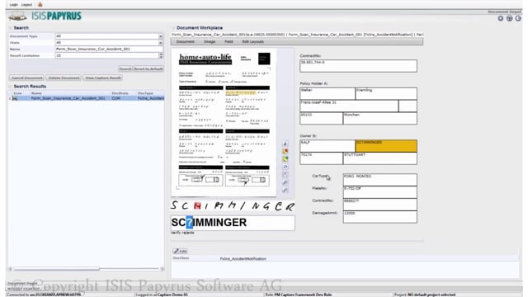Rotate the scanned image with rotate icon
This screenshot has height=297, width=528.
(x=285, y=167)
